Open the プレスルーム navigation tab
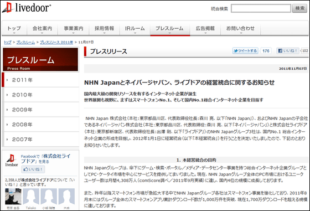310x211 pixels. [170, 29]
